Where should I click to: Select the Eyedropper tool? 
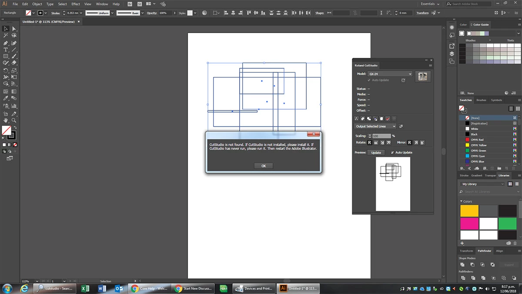[x=6, y=99]
